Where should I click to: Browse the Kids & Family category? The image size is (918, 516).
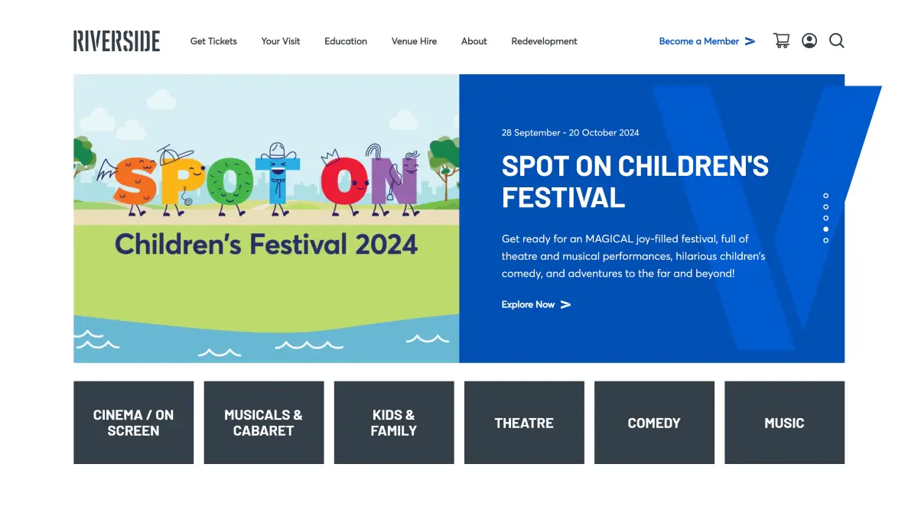393,423
